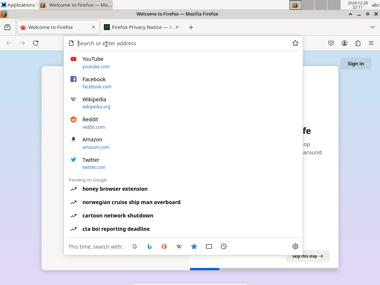Click the facebook.com link
The image size is (380, 285).
97,87
